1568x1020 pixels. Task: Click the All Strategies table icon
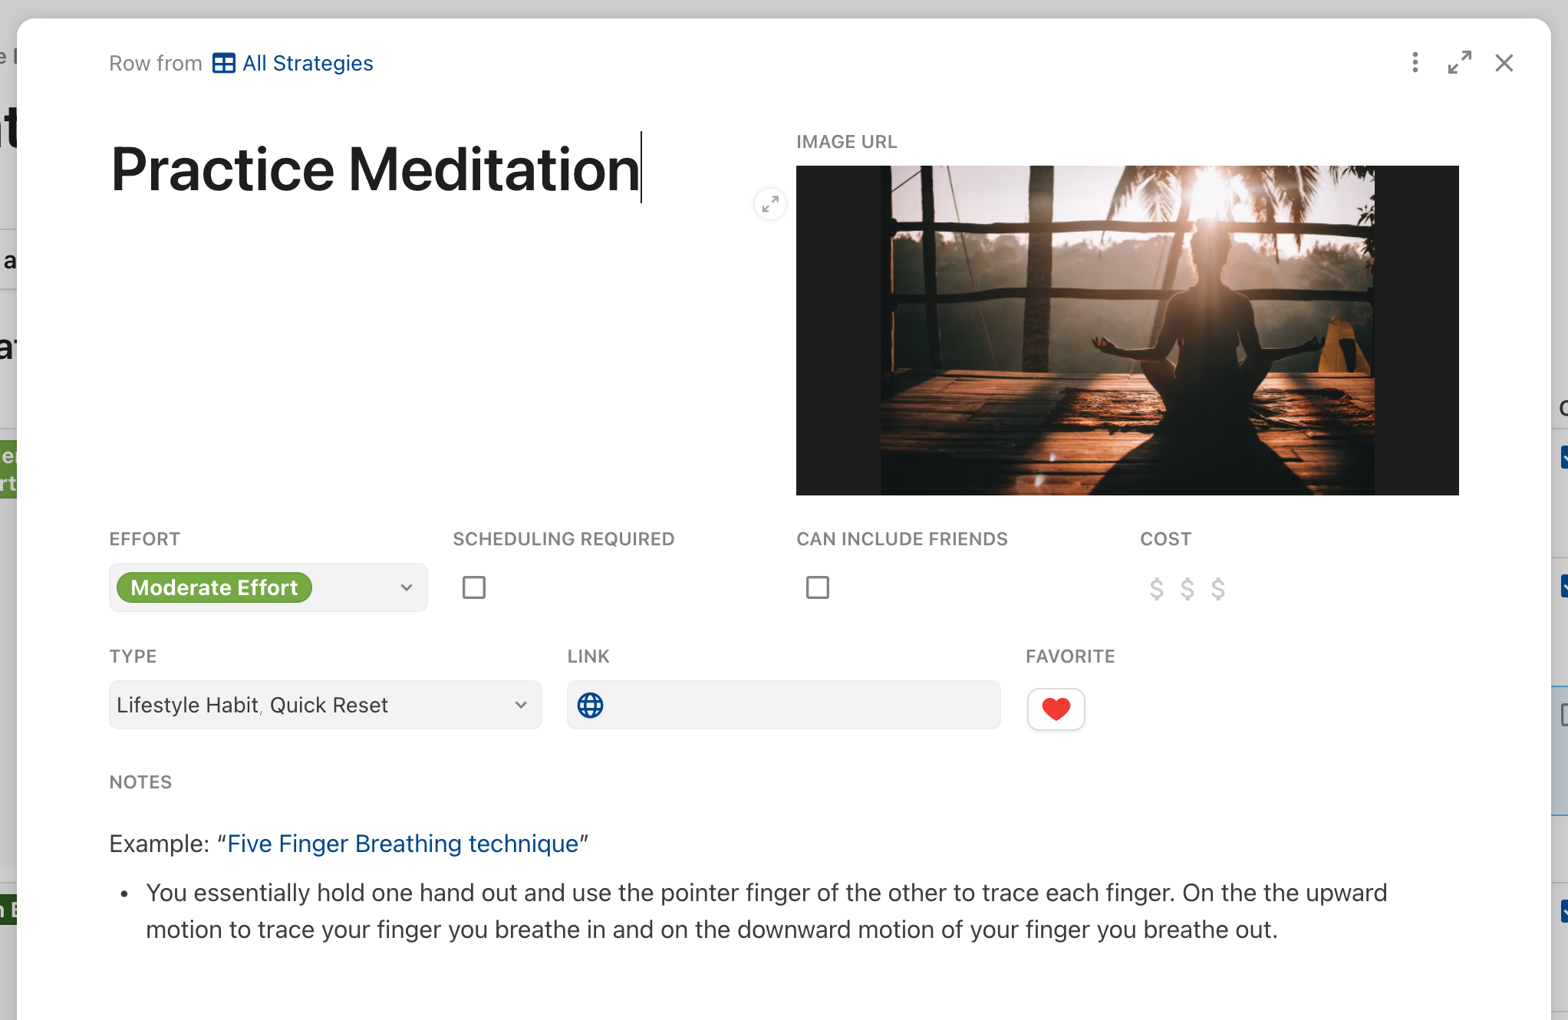223,63
